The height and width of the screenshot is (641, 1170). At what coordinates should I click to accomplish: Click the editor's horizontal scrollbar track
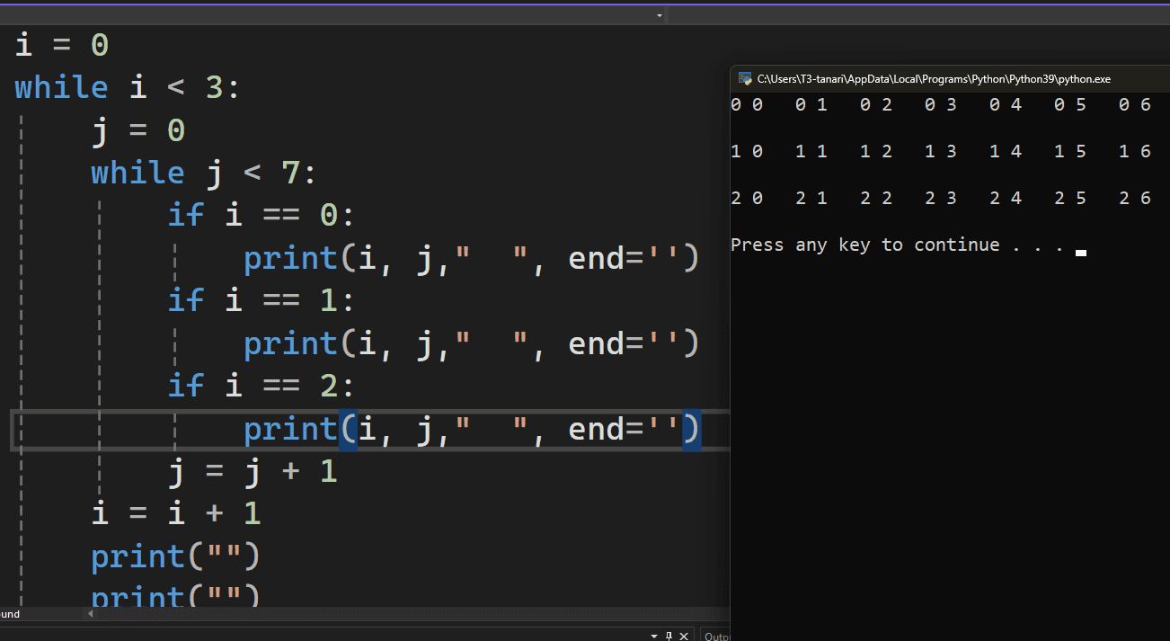[x=404, y=614]
